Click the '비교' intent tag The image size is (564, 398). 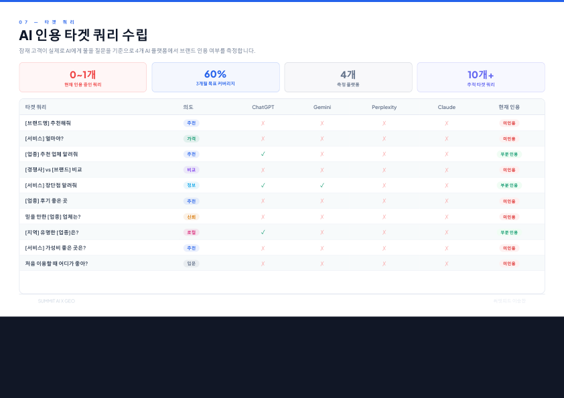(x=192, y=170)
